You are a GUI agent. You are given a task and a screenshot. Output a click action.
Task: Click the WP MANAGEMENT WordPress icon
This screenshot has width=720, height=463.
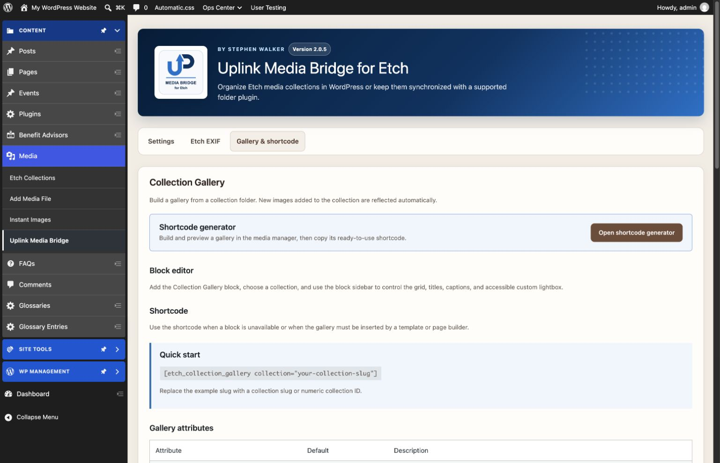click(10, 372)
